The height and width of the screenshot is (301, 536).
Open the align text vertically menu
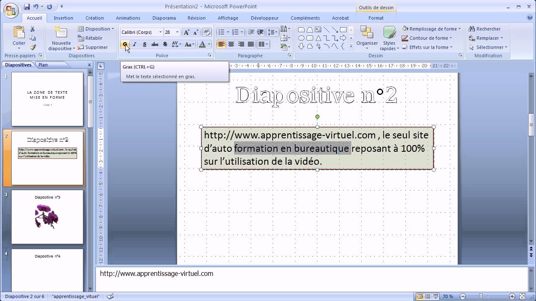pos(285,38)
